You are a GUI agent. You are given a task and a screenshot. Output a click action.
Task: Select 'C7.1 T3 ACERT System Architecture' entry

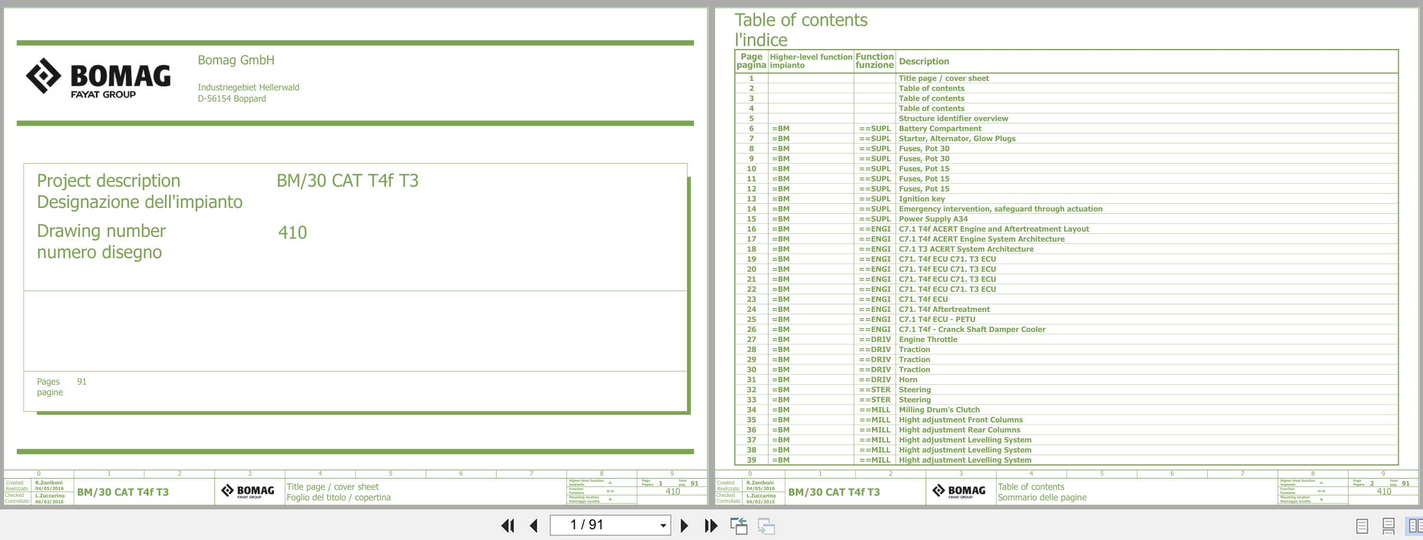(x=966, y=249)
